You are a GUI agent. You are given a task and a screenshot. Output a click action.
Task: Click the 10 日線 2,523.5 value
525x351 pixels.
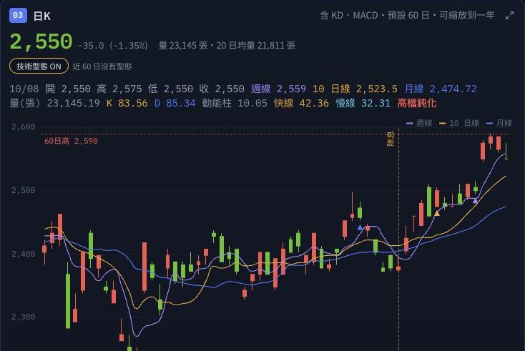pos(355,89)
